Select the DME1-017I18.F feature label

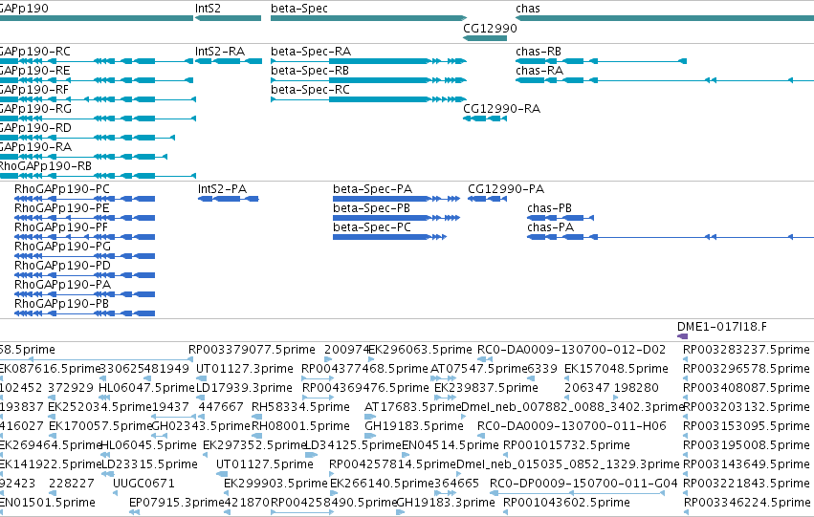click(x=722, y=327)
